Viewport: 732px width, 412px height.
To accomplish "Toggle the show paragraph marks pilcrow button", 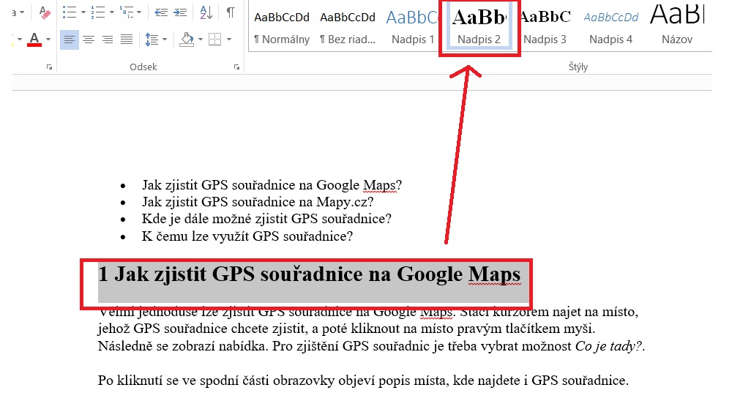I will click(x=231, y=12).
